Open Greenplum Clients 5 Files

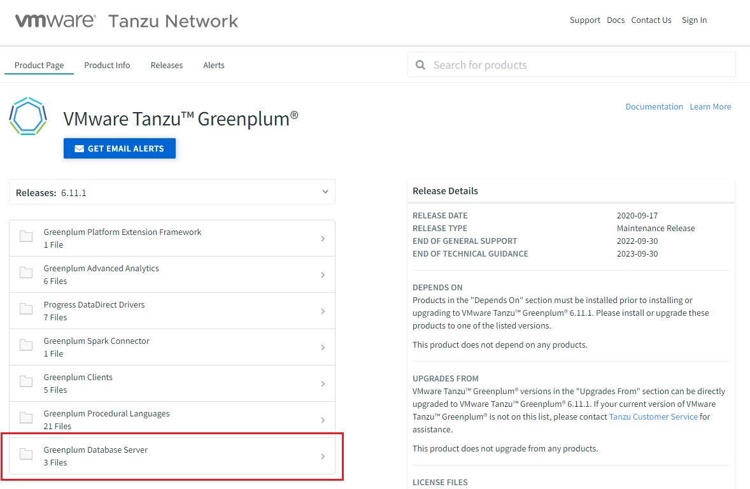(172, 383)
